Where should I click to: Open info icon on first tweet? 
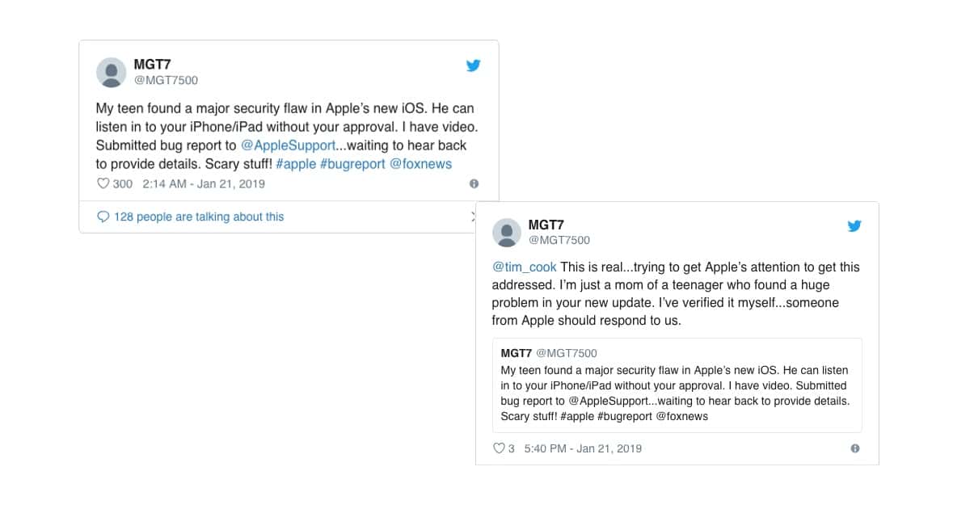(474, 184)
